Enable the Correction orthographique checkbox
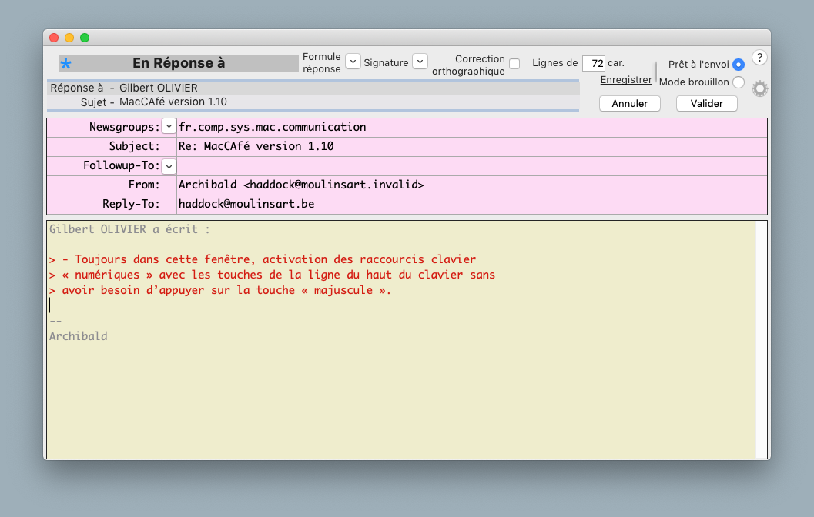The height and width of the screenshot is (517, 814). 514,64
